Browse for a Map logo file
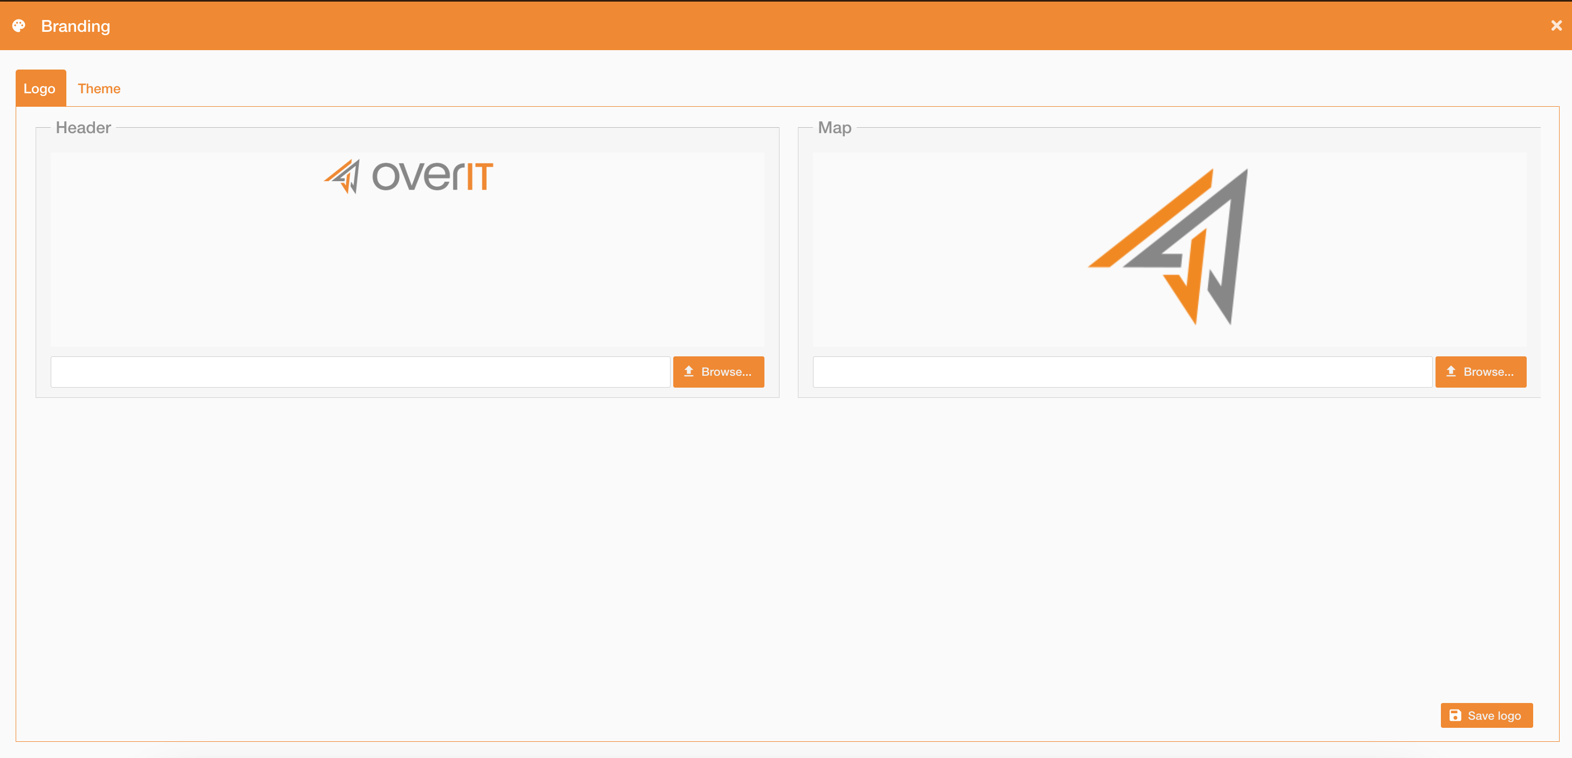Screen dimensions: 1572x758 click(1480, 371)
